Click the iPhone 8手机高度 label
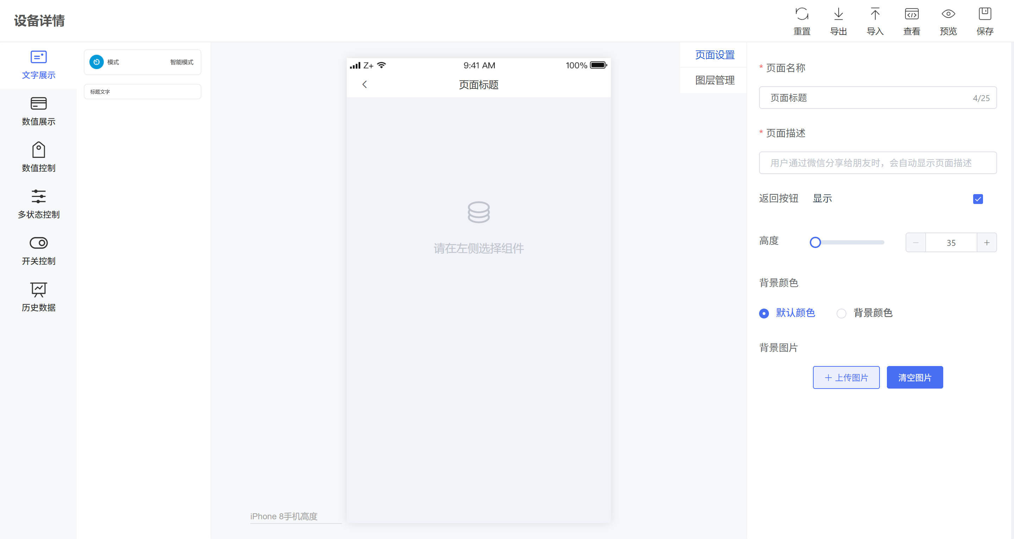This screenshot has width=1014, height=539. click(283, 516)
